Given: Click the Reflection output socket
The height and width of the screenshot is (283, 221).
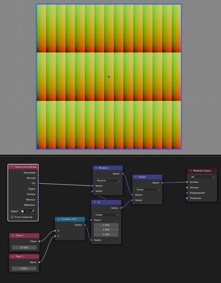Looking at the screenshot, I should [x=38, y=205].
